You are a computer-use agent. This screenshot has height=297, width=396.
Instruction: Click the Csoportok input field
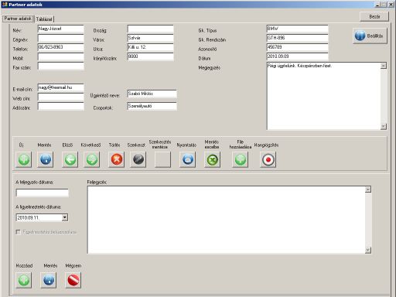tap(152, 106)
